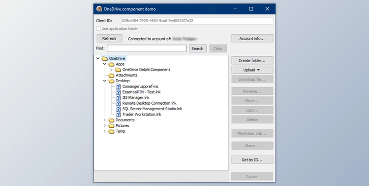Open the Upload dropdown menu

252,70
